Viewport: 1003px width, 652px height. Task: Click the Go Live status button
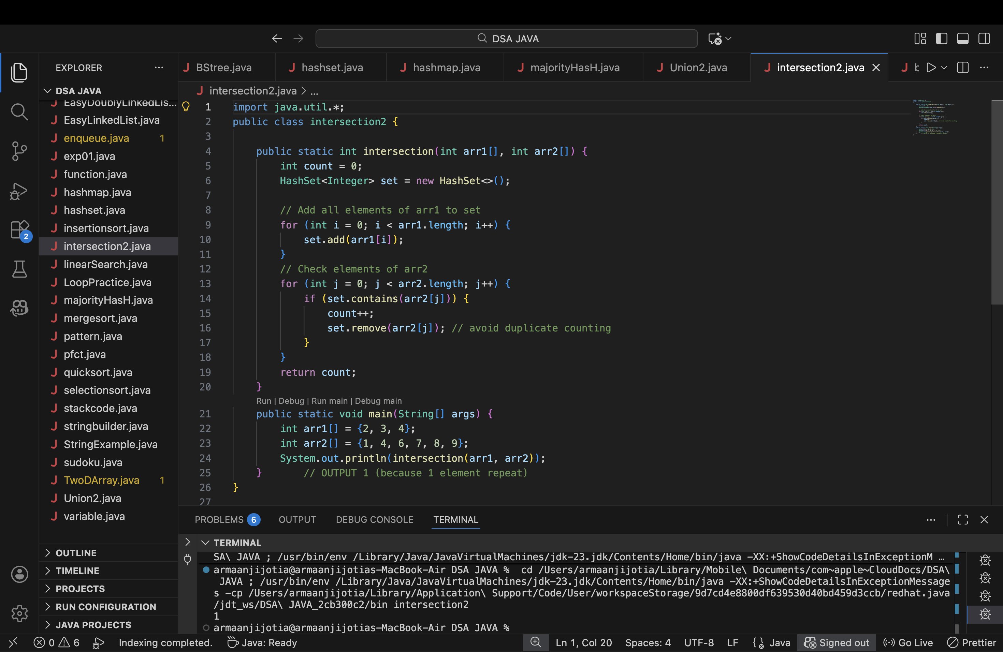(908, 643)
